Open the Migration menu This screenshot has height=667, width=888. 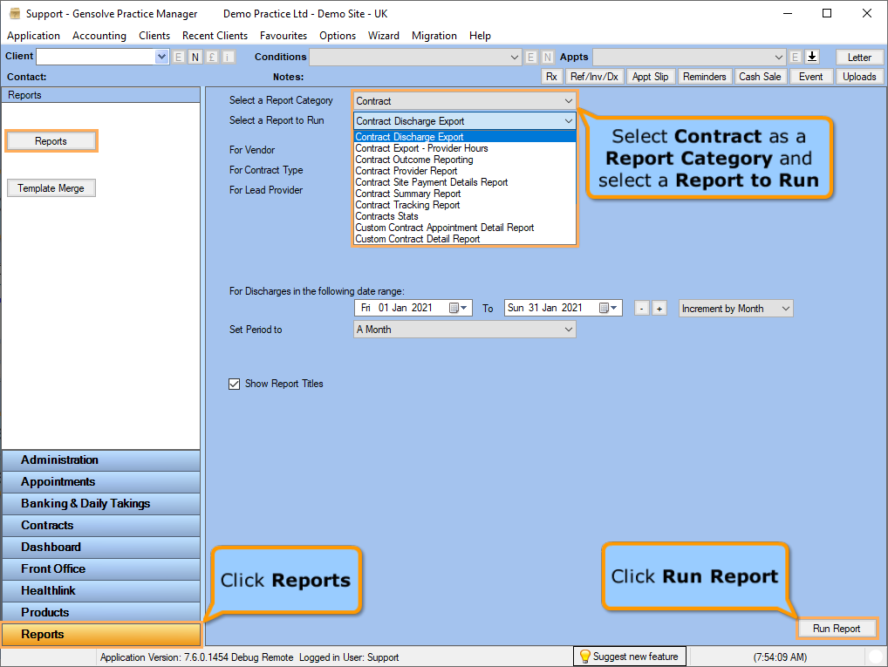click(432, 36)
